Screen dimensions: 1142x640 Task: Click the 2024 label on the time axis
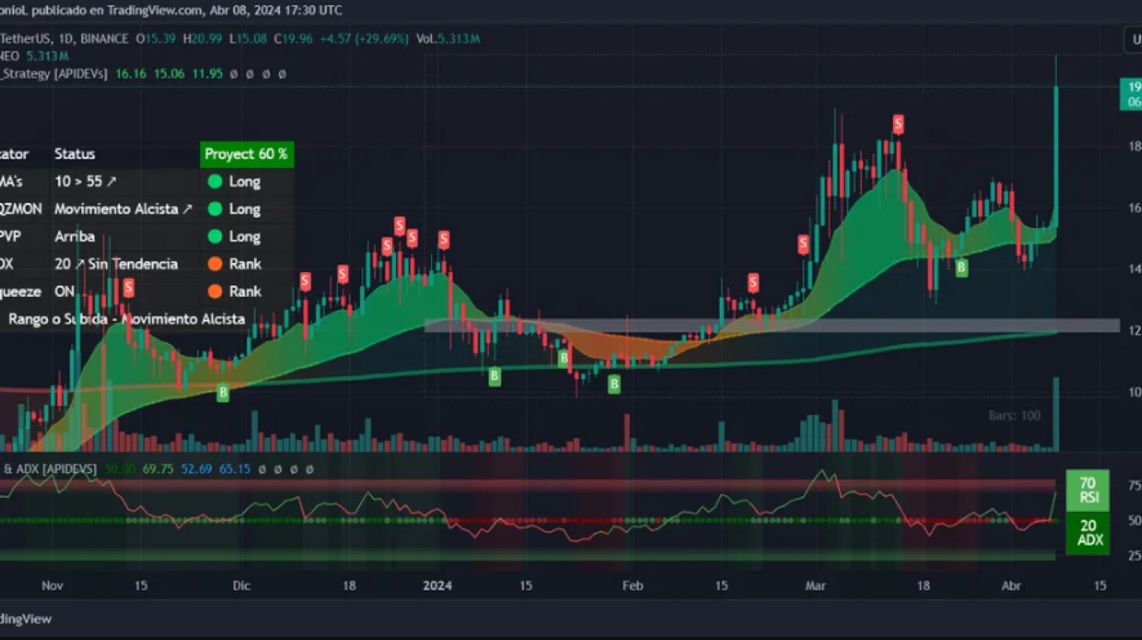click(x=437, y=585)
